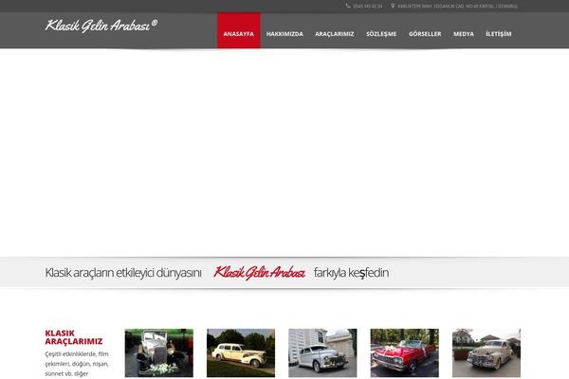Click the phone number in the top bar
Image resolution: width=569 pixels, height=379 pixels.
click(367, 7)
